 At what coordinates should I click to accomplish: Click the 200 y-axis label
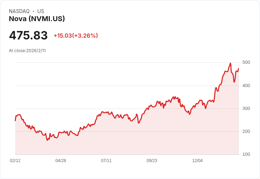[x=246, y=131]
